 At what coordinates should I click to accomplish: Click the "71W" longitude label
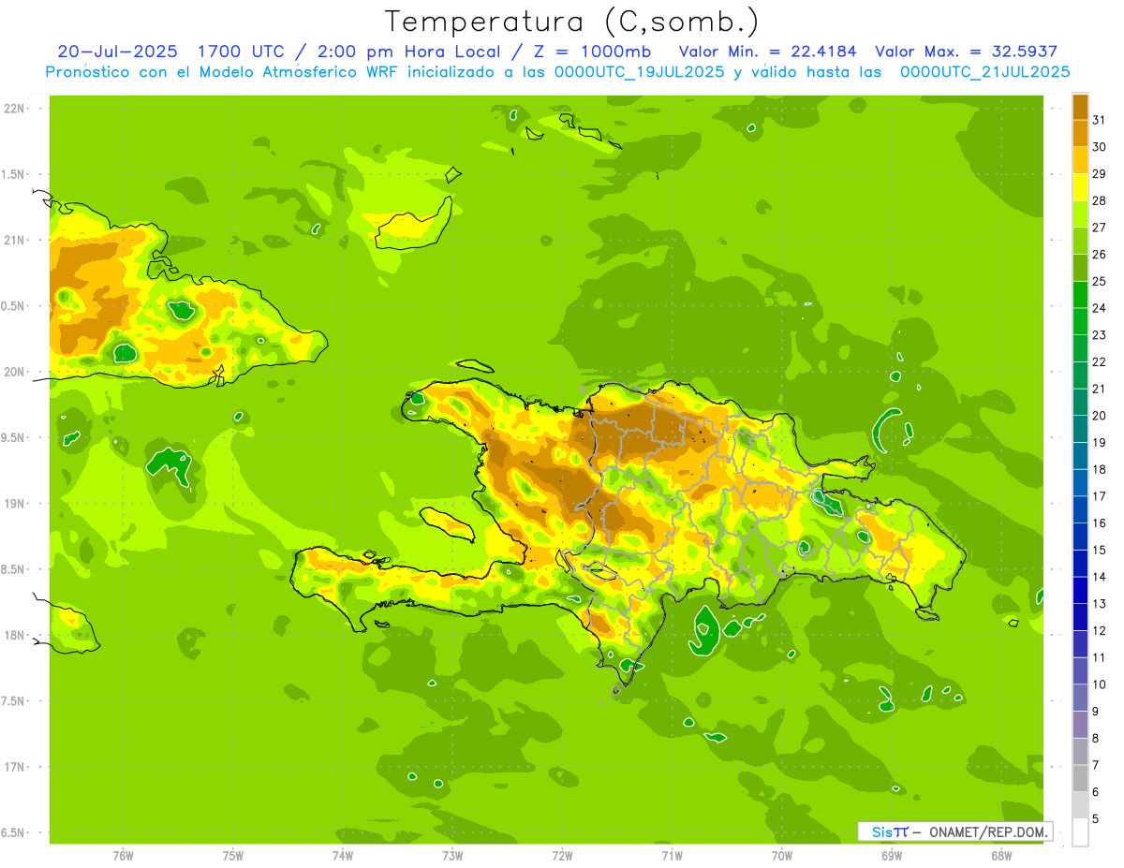point(672,855)
